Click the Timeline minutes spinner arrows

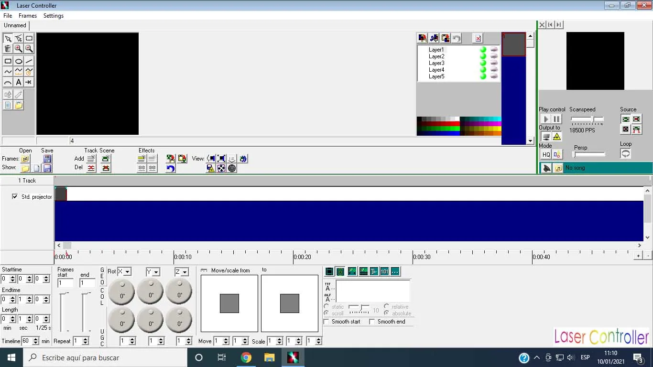[35, 341]
